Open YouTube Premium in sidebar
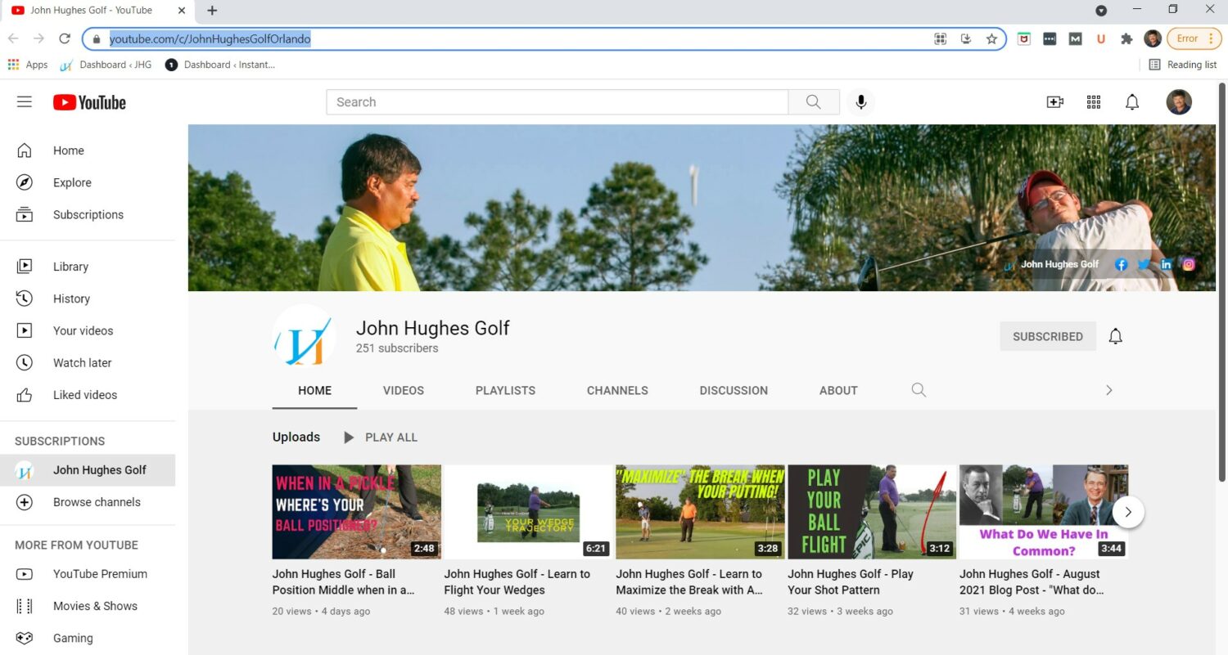The width and height of the screenshot is (1228, 655). (x=88, y=574)
